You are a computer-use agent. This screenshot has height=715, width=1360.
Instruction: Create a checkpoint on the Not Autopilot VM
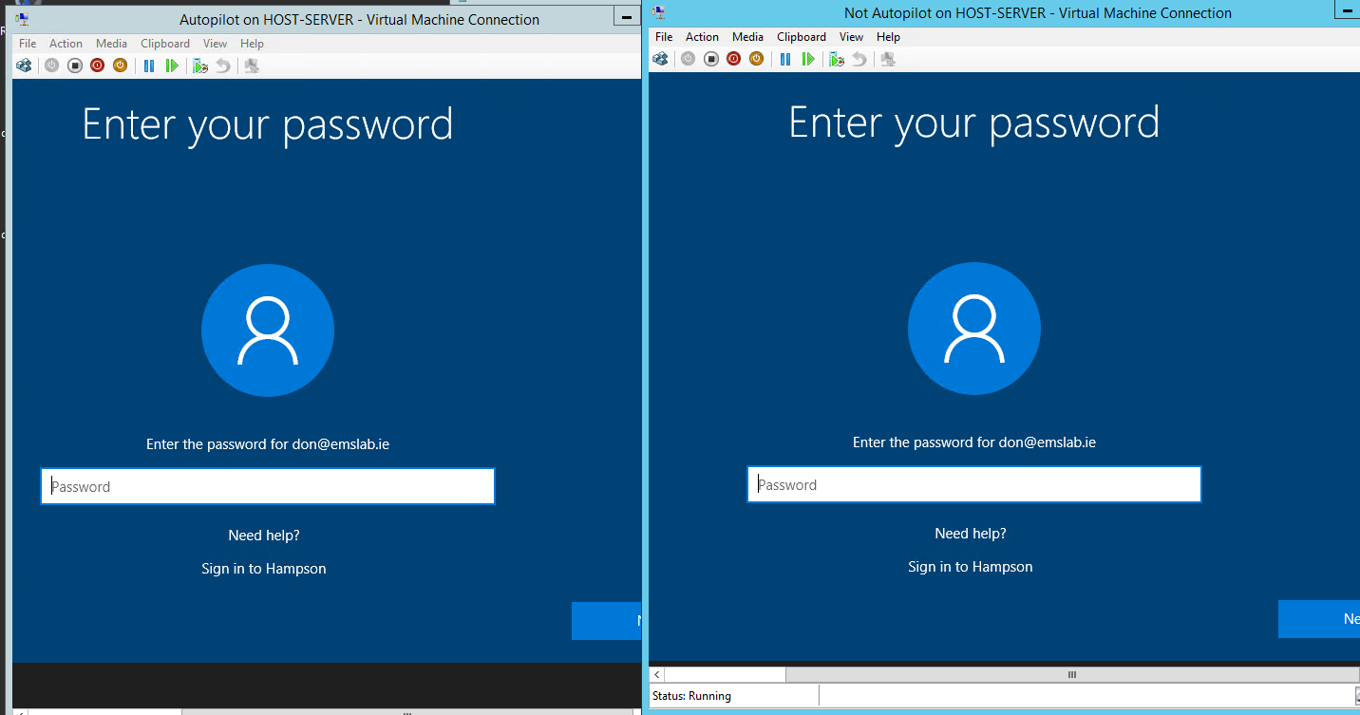[836, 59]
